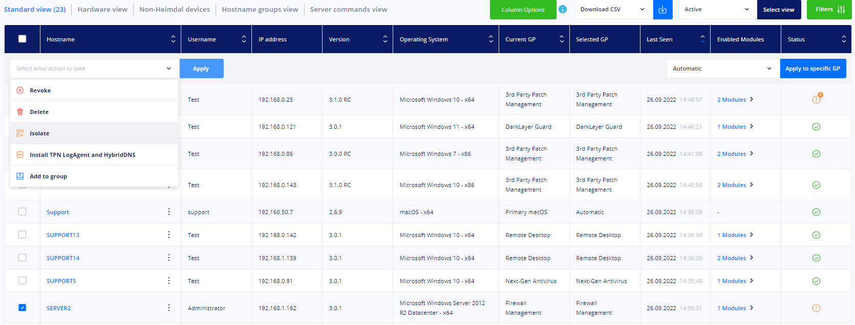The width and height of the screenshot is (855, 325).
Task: Toggle the select-all checkbox in header
Action: tap(22, 39)
